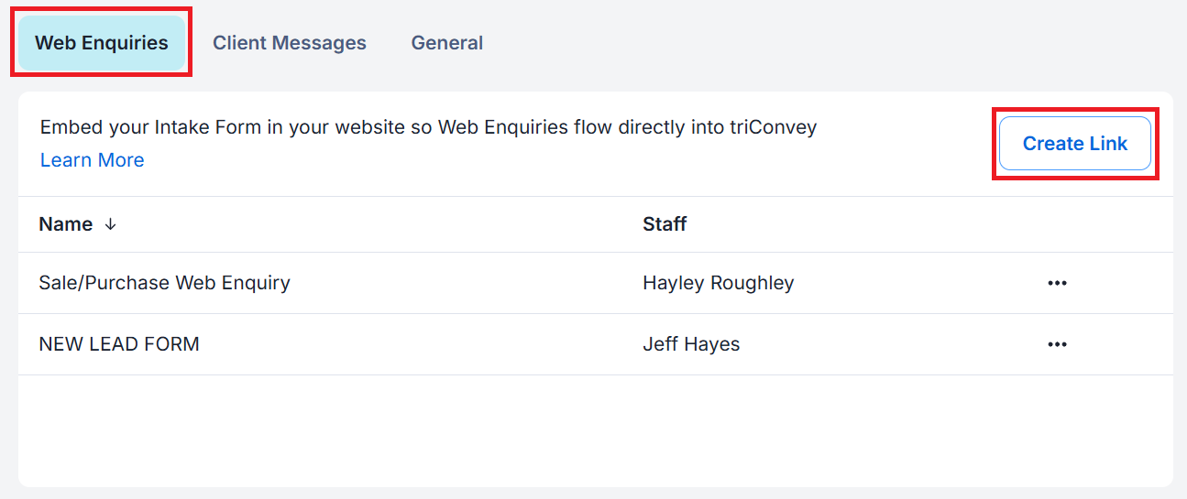Open the Sale/Purchase Web Enquiry entry
Viewport: 1187px width, 499px height.
click(x=164, y=283)
